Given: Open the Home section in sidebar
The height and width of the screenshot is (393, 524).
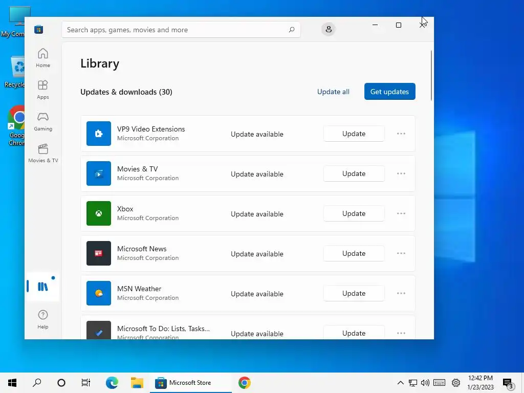Looking at the screenshot, I should (43, 58).
